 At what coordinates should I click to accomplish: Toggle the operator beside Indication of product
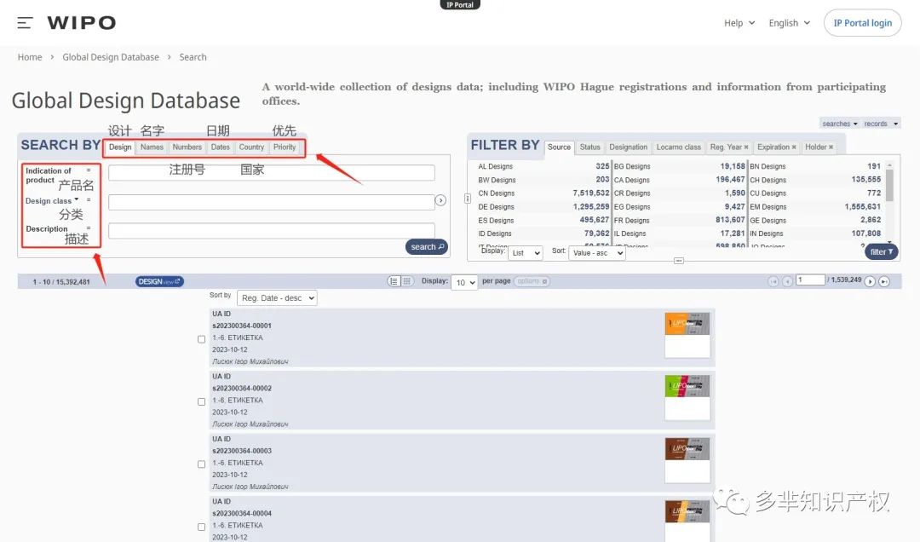tap(89, 170)
